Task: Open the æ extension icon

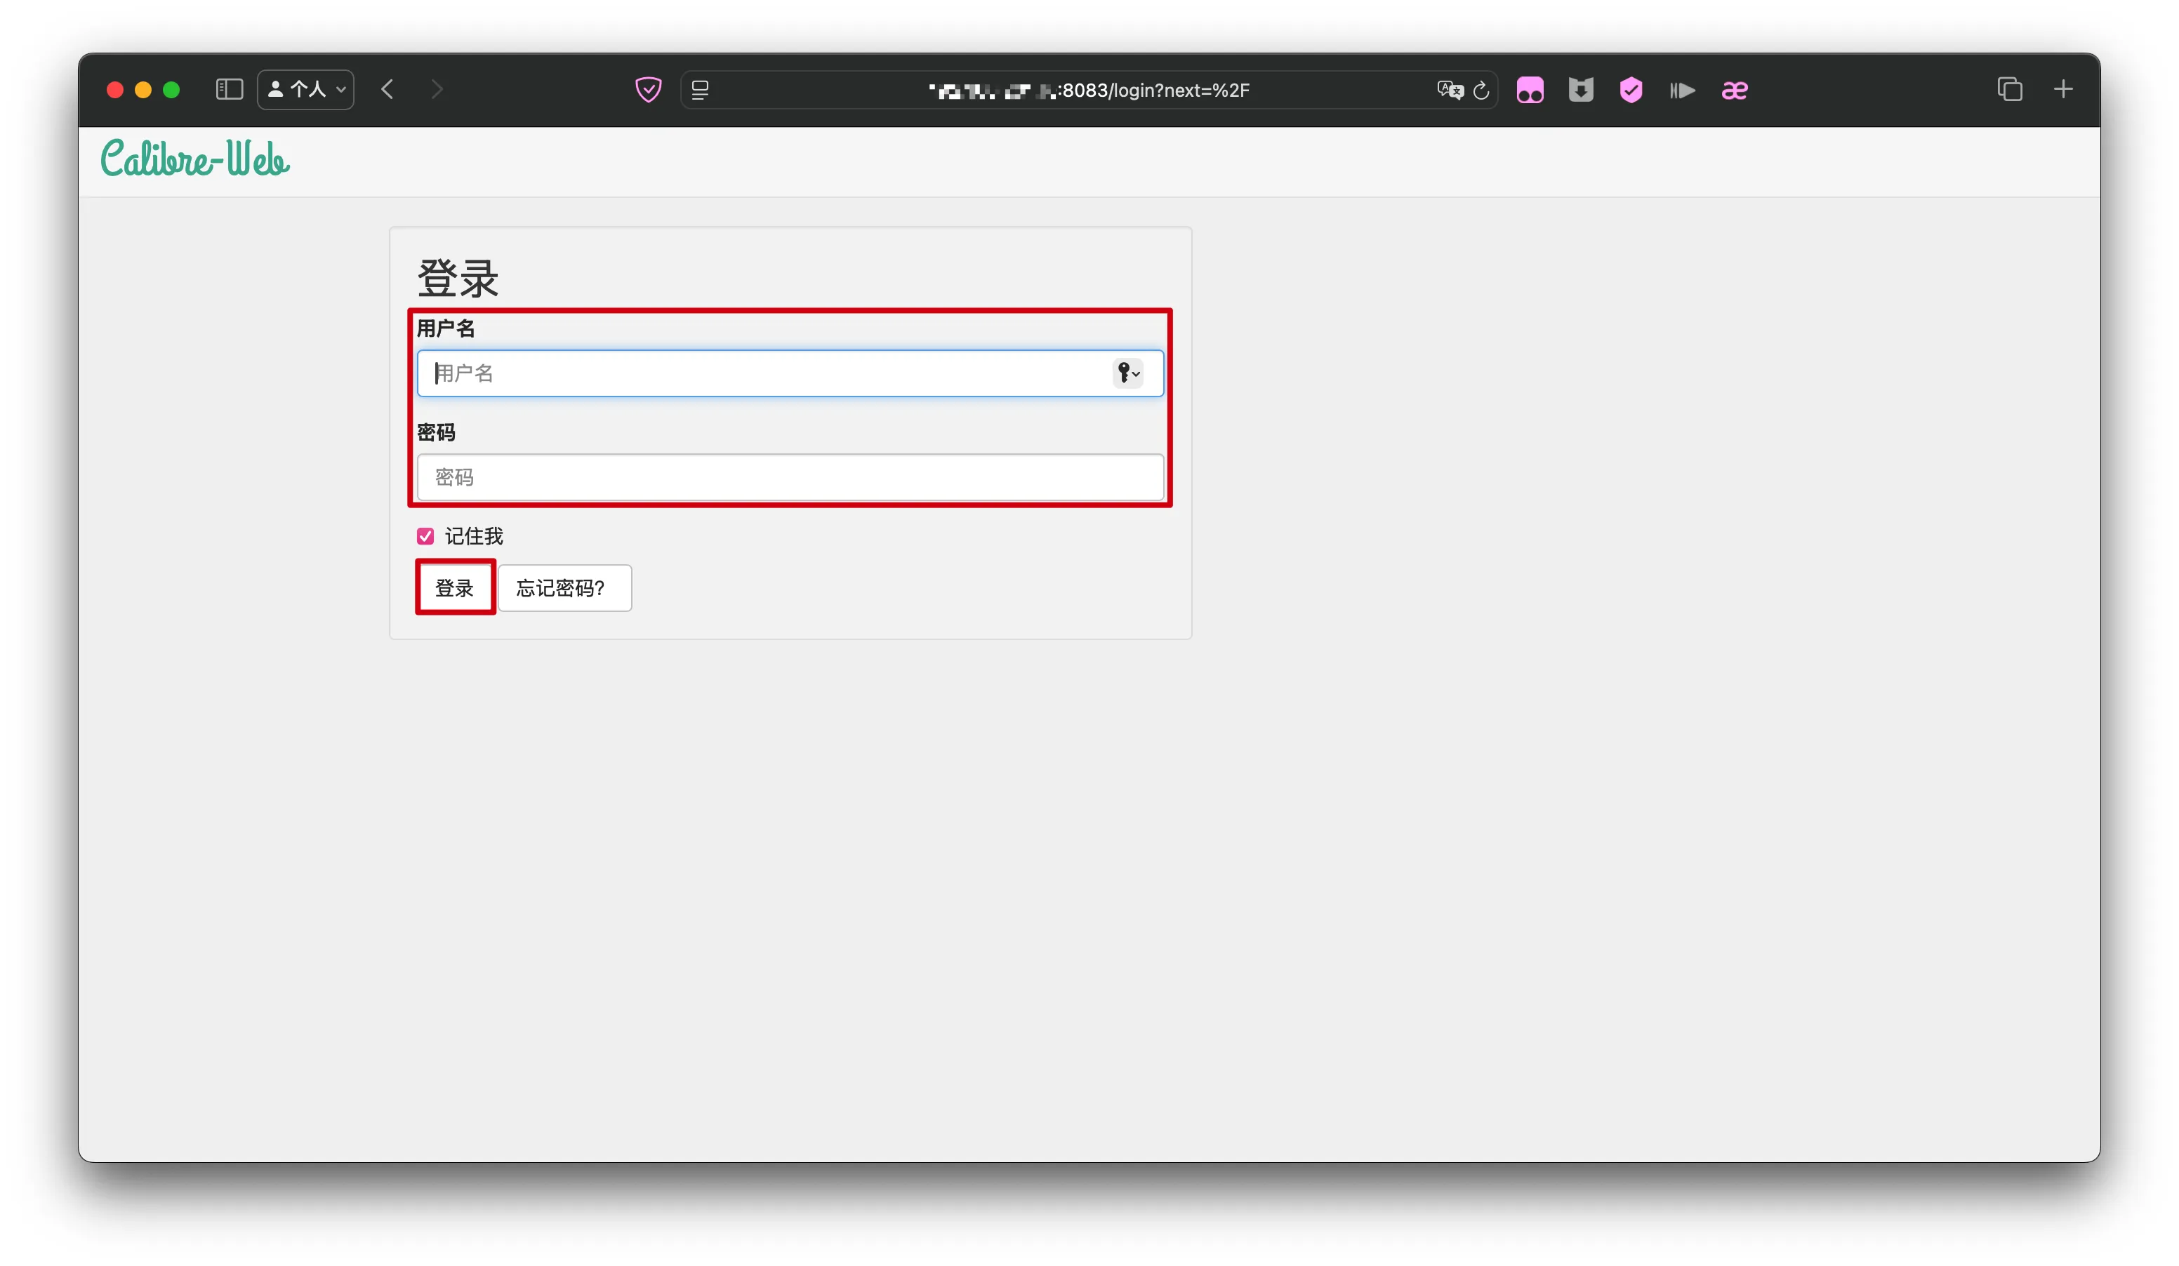Action: point(1734,90)
